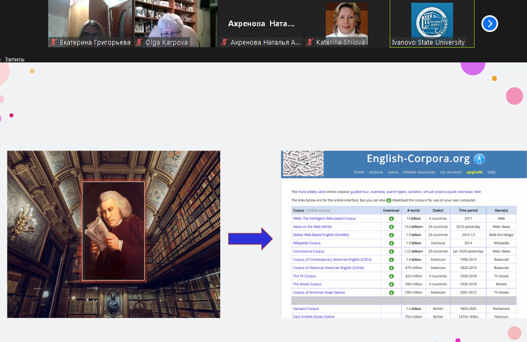Image resolution: width=527 pixels, height=342 pixels.
Task: Click the download icon for The TV Corpus
Action: click(391, 276)
